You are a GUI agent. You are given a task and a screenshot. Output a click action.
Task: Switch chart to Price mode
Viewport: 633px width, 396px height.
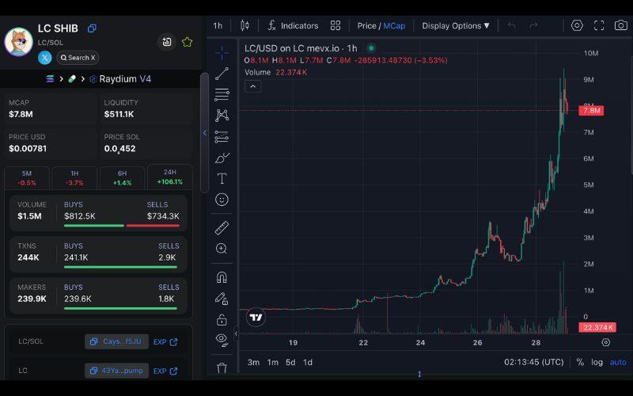pyautogui.click(x=366, y=26)
